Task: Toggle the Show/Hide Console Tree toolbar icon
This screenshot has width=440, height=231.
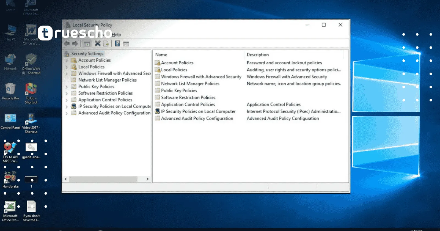Action: click(87, 43)
